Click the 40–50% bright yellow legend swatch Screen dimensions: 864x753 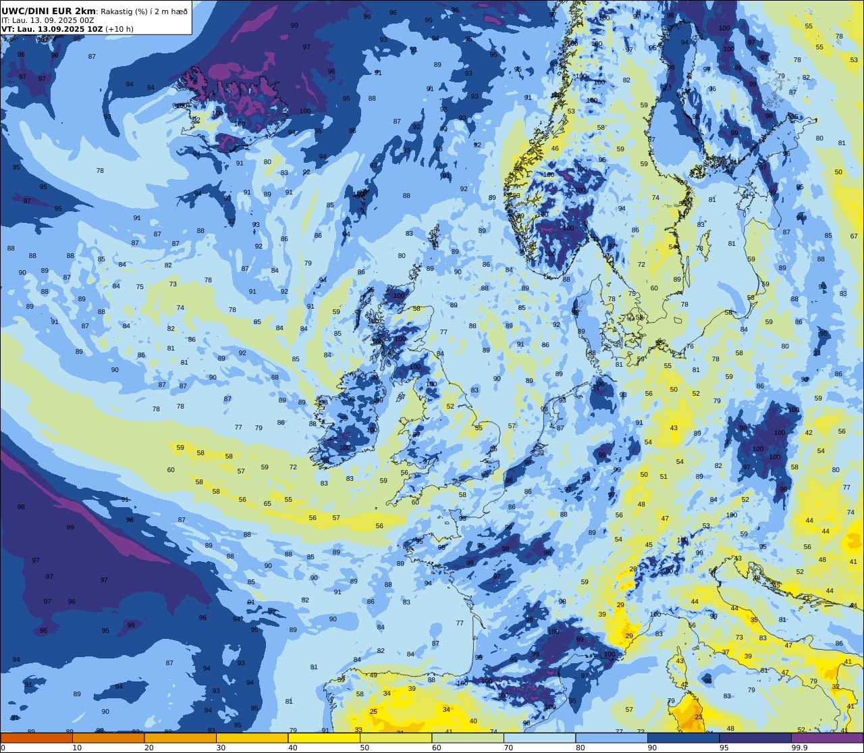(x=324, y=738)
